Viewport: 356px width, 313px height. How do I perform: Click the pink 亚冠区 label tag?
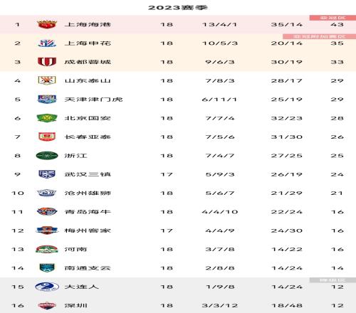point(333,18)
